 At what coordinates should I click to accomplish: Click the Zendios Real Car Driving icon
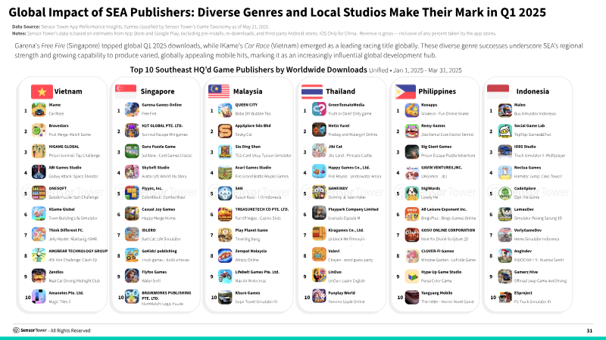[39, 277]
